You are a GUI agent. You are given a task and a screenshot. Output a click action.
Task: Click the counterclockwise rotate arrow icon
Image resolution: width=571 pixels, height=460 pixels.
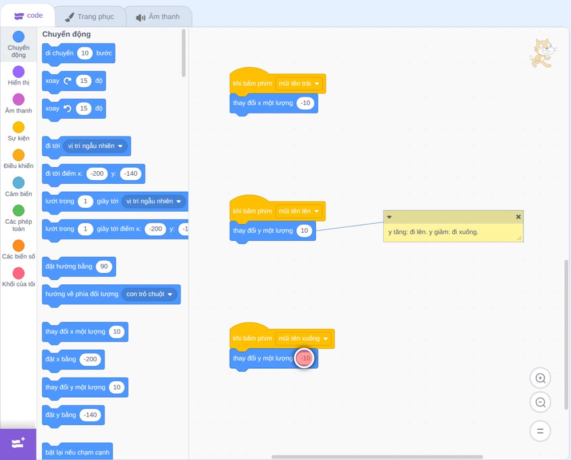pos(67,108)
